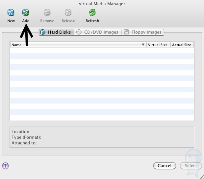This screenshot has height=179, width=204.
Task: Switch to the Hard Disks tab
Action: 57,32
